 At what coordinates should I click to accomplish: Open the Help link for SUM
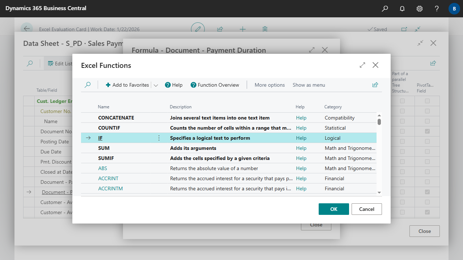click(301, 148)
